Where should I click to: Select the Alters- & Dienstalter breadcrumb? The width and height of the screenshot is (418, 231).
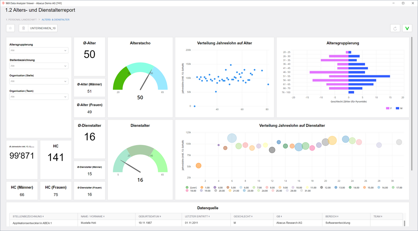[x=56, y=20]
